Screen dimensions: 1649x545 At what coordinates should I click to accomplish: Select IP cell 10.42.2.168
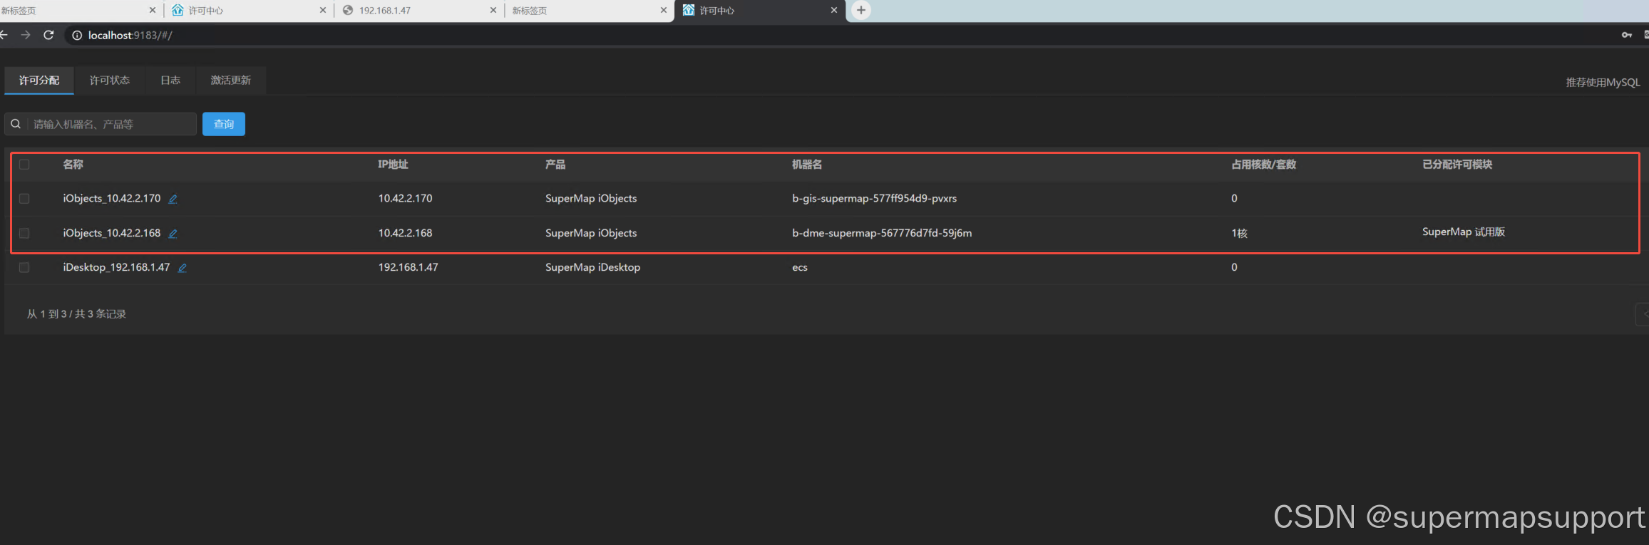tap(405, 233)
